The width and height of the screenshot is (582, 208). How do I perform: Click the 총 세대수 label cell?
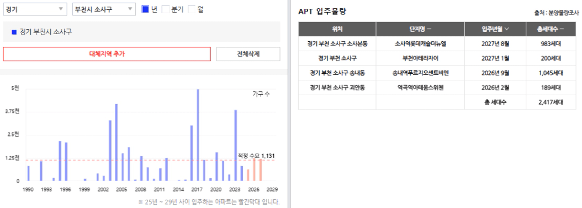pyautogui.click(x=495, y=102)
